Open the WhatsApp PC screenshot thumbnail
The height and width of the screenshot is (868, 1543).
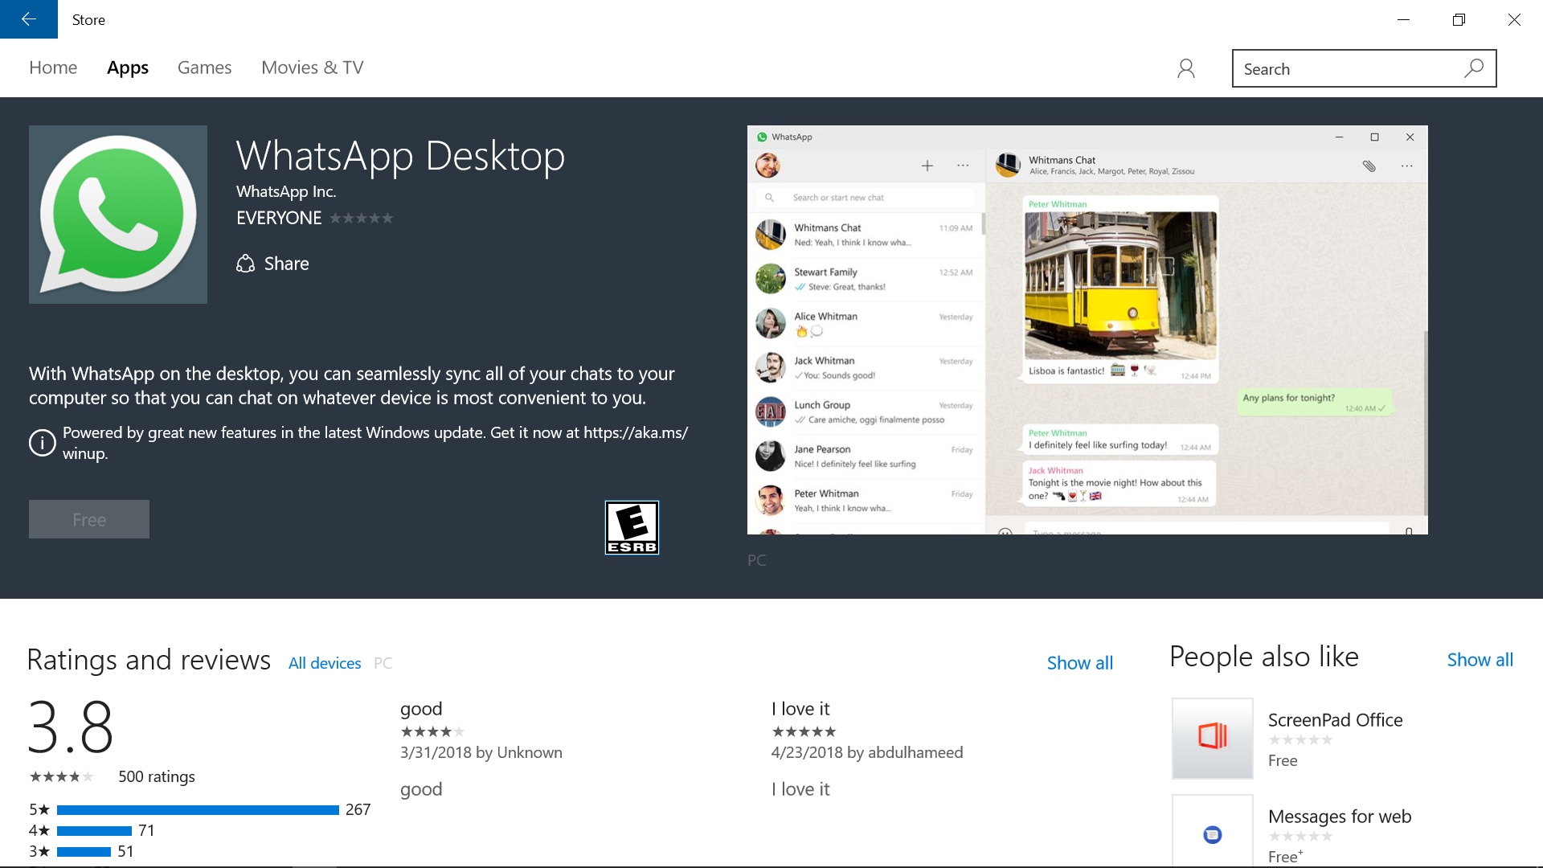click(x=1087, y=330)
